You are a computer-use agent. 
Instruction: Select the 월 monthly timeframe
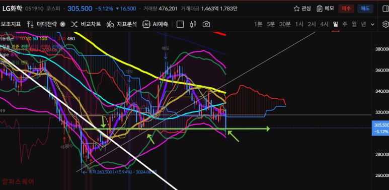pyautogui.click(x=354, y=24)
